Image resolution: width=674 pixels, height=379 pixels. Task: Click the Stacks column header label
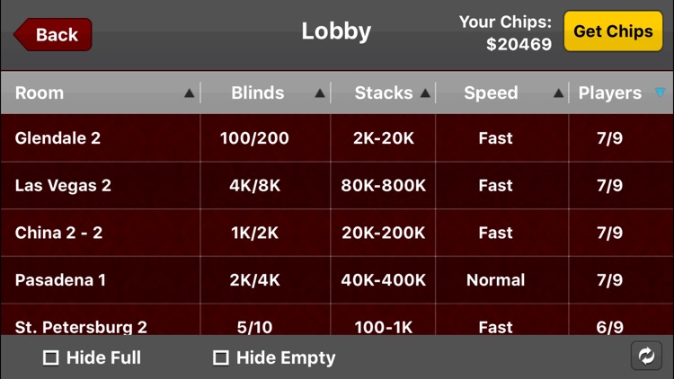point(383,93)
